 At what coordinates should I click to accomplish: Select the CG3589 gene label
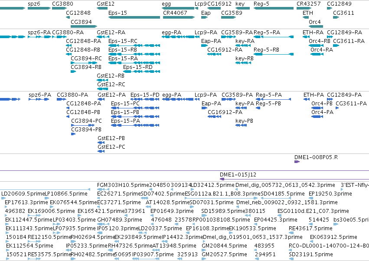(232, 13)
